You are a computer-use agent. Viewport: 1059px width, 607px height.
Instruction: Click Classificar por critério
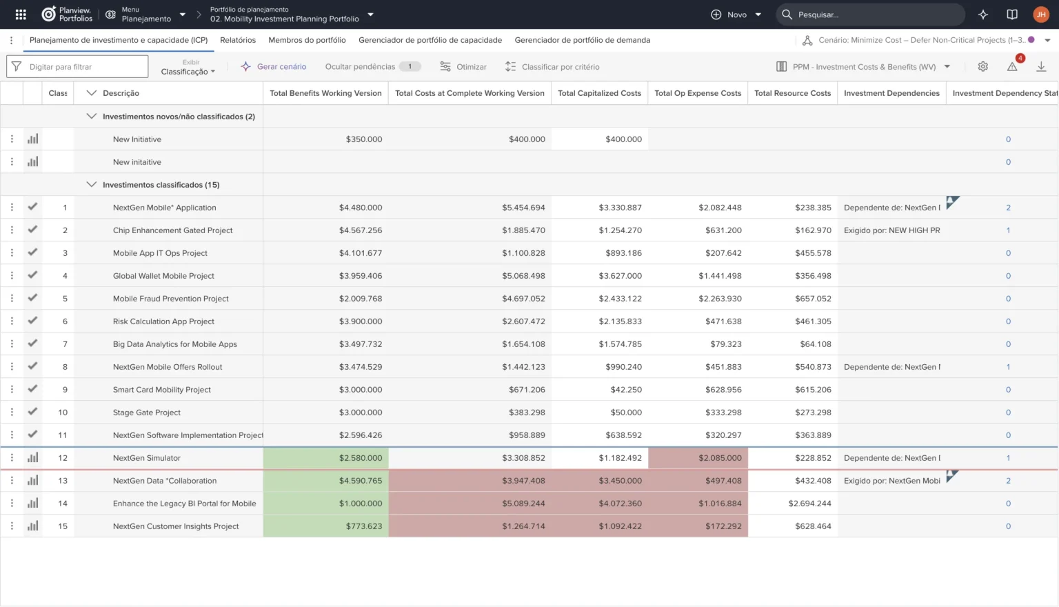tap(552, 66)
